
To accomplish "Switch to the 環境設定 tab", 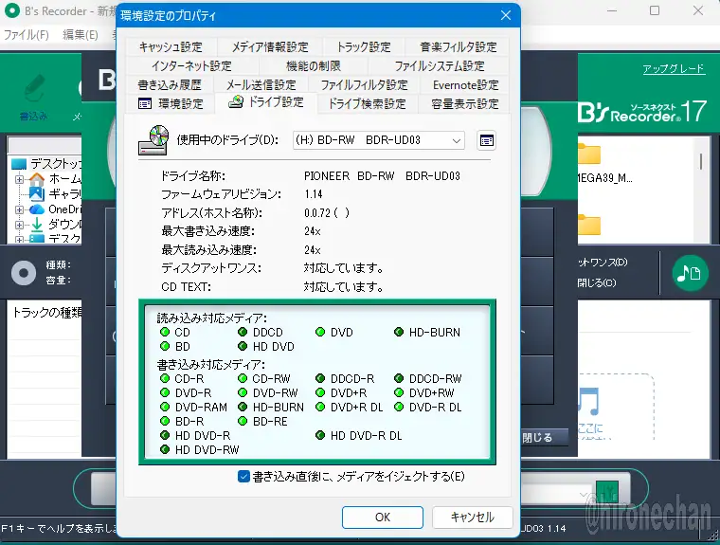I will pyautogui.click(x=171, y=103).
